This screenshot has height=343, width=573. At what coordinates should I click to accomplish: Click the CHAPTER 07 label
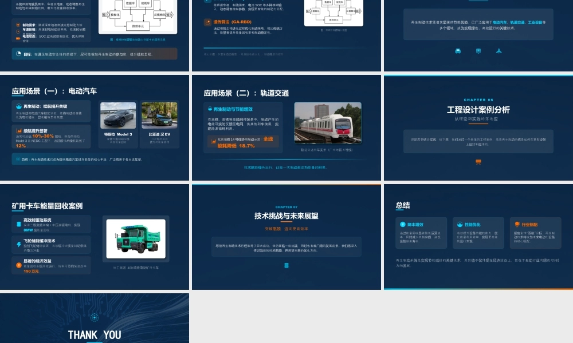[x=286, y=207]
